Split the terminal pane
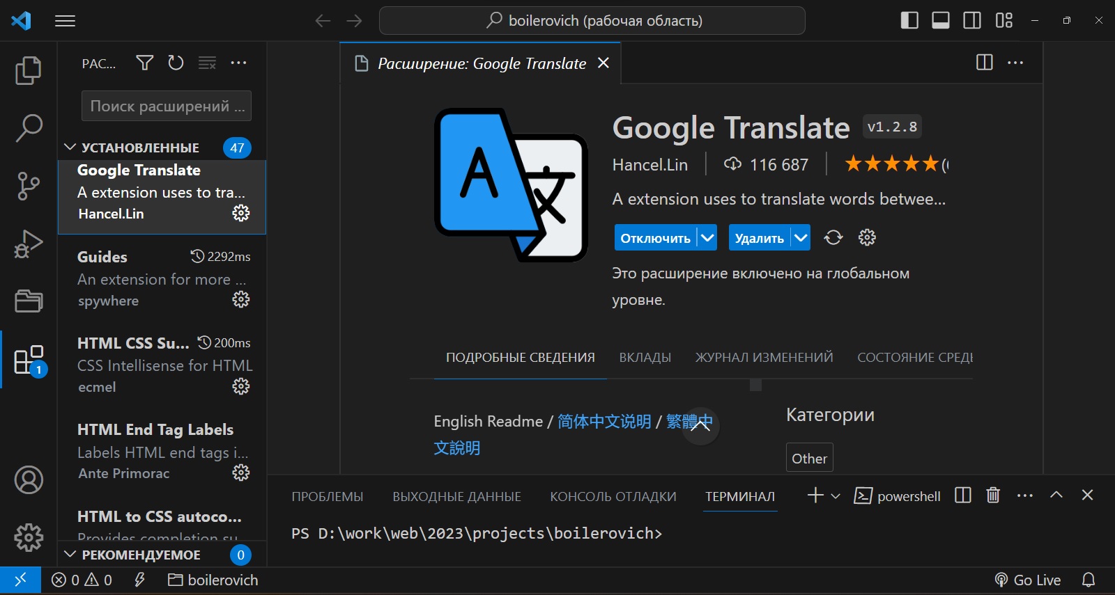The width and height of the screenshot is (1115, 595). (963, 495)
